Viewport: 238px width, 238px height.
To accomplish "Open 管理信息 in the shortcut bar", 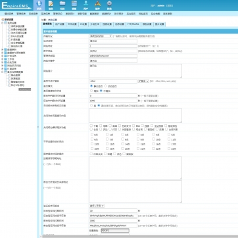I will pyautogui.click(x=21, y=14).
